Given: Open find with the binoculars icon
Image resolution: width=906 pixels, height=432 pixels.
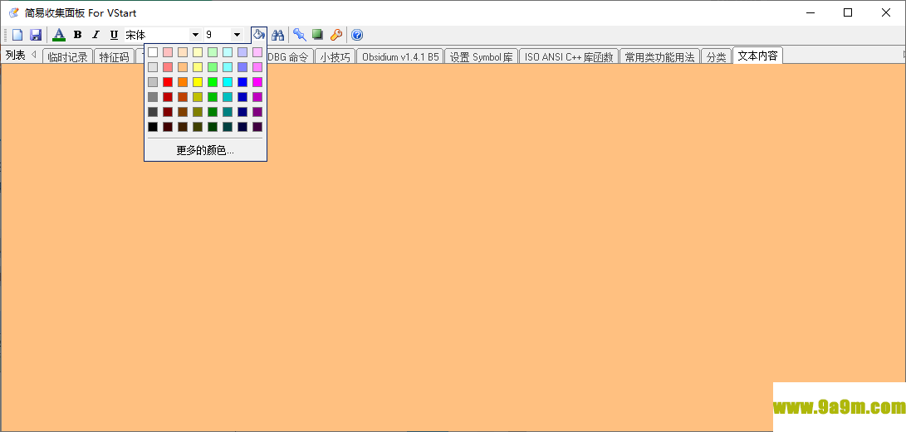Looking at the screenshot, I should pos(278,35).
